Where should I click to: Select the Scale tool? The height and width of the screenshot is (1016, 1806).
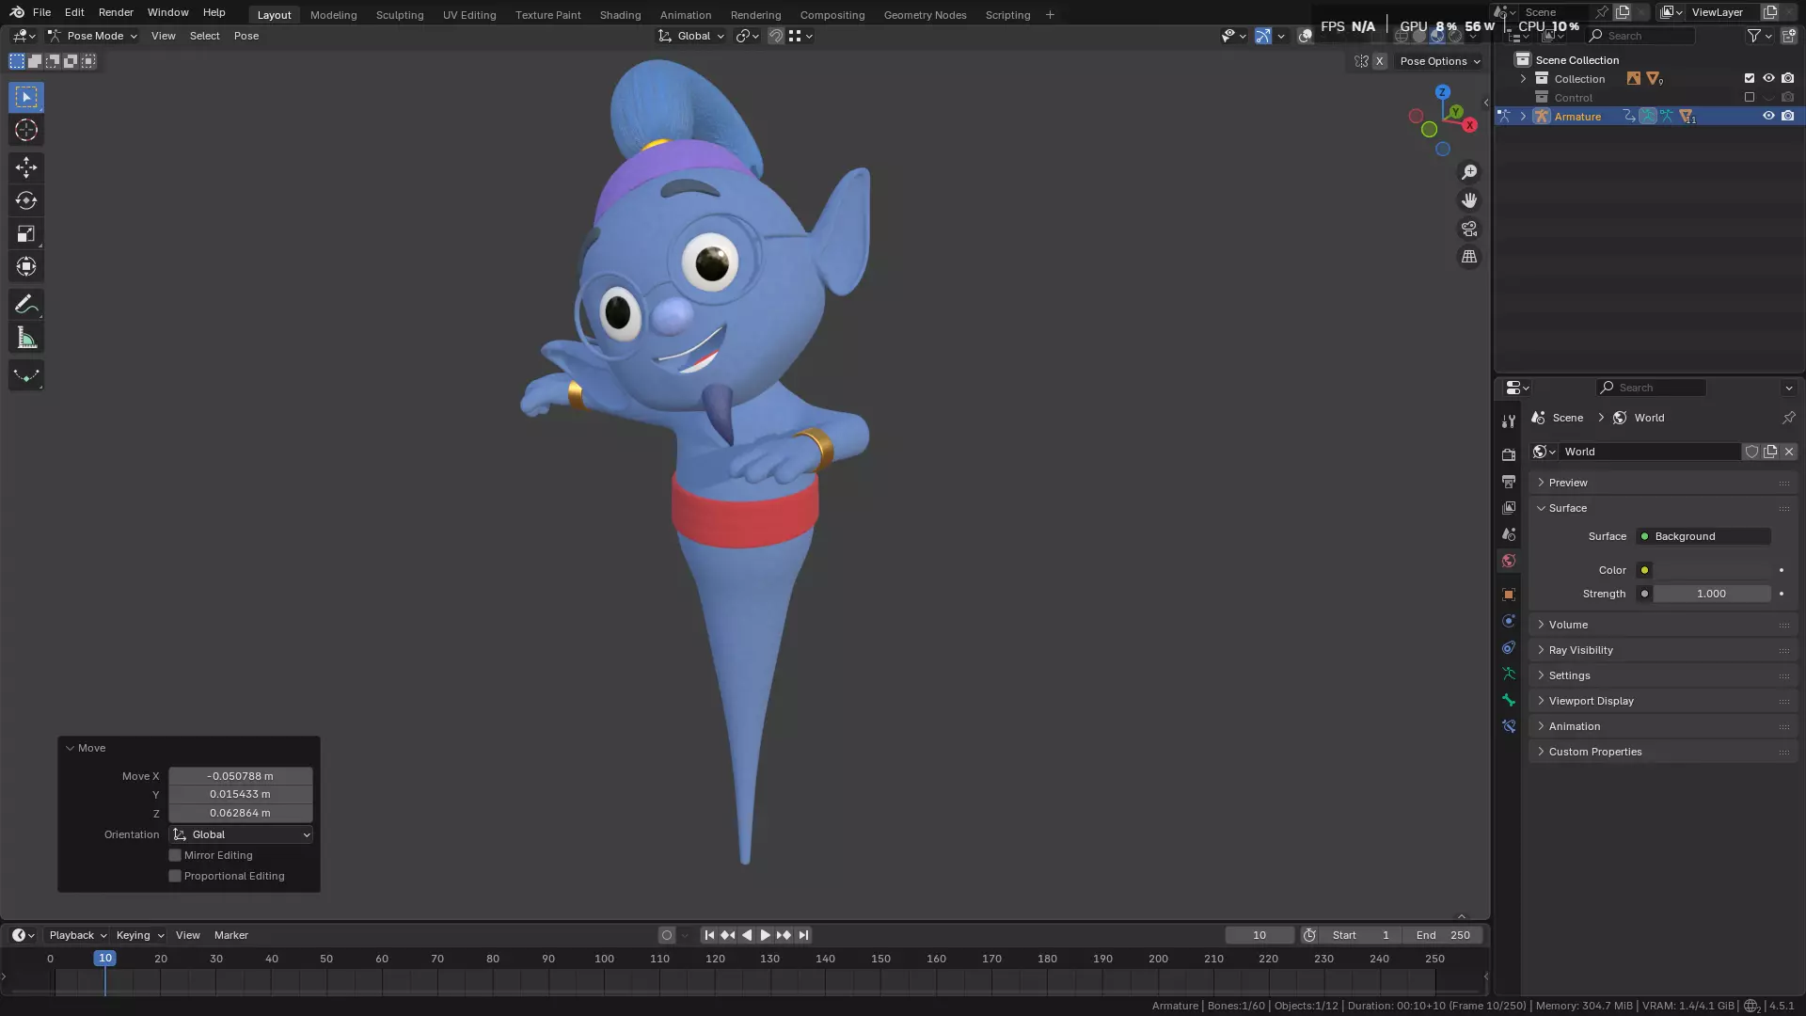pos(26,233)
